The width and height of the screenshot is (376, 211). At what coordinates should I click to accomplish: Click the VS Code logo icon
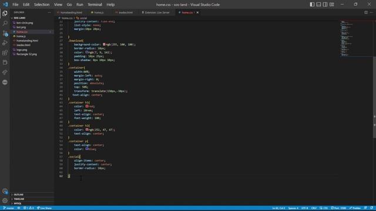(5, 4)
